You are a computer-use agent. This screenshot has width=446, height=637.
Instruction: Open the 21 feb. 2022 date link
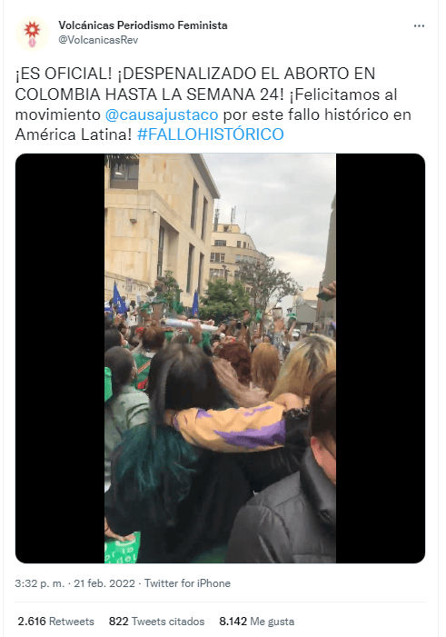(104, 583)
